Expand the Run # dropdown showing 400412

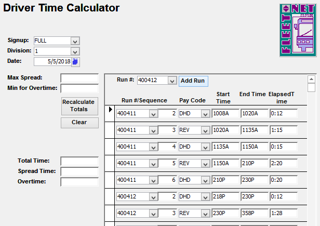point(172,81)
